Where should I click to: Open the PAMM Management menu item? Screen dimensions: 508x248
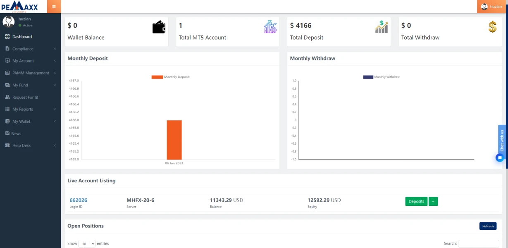pos(30,73)
